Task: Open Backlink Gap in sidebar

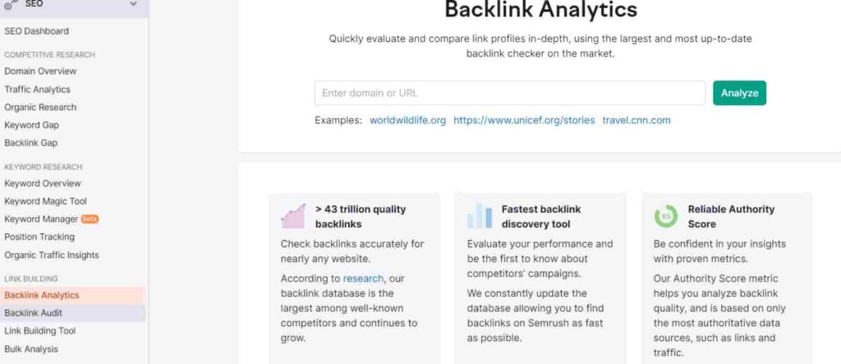Action: click(30, 143)
